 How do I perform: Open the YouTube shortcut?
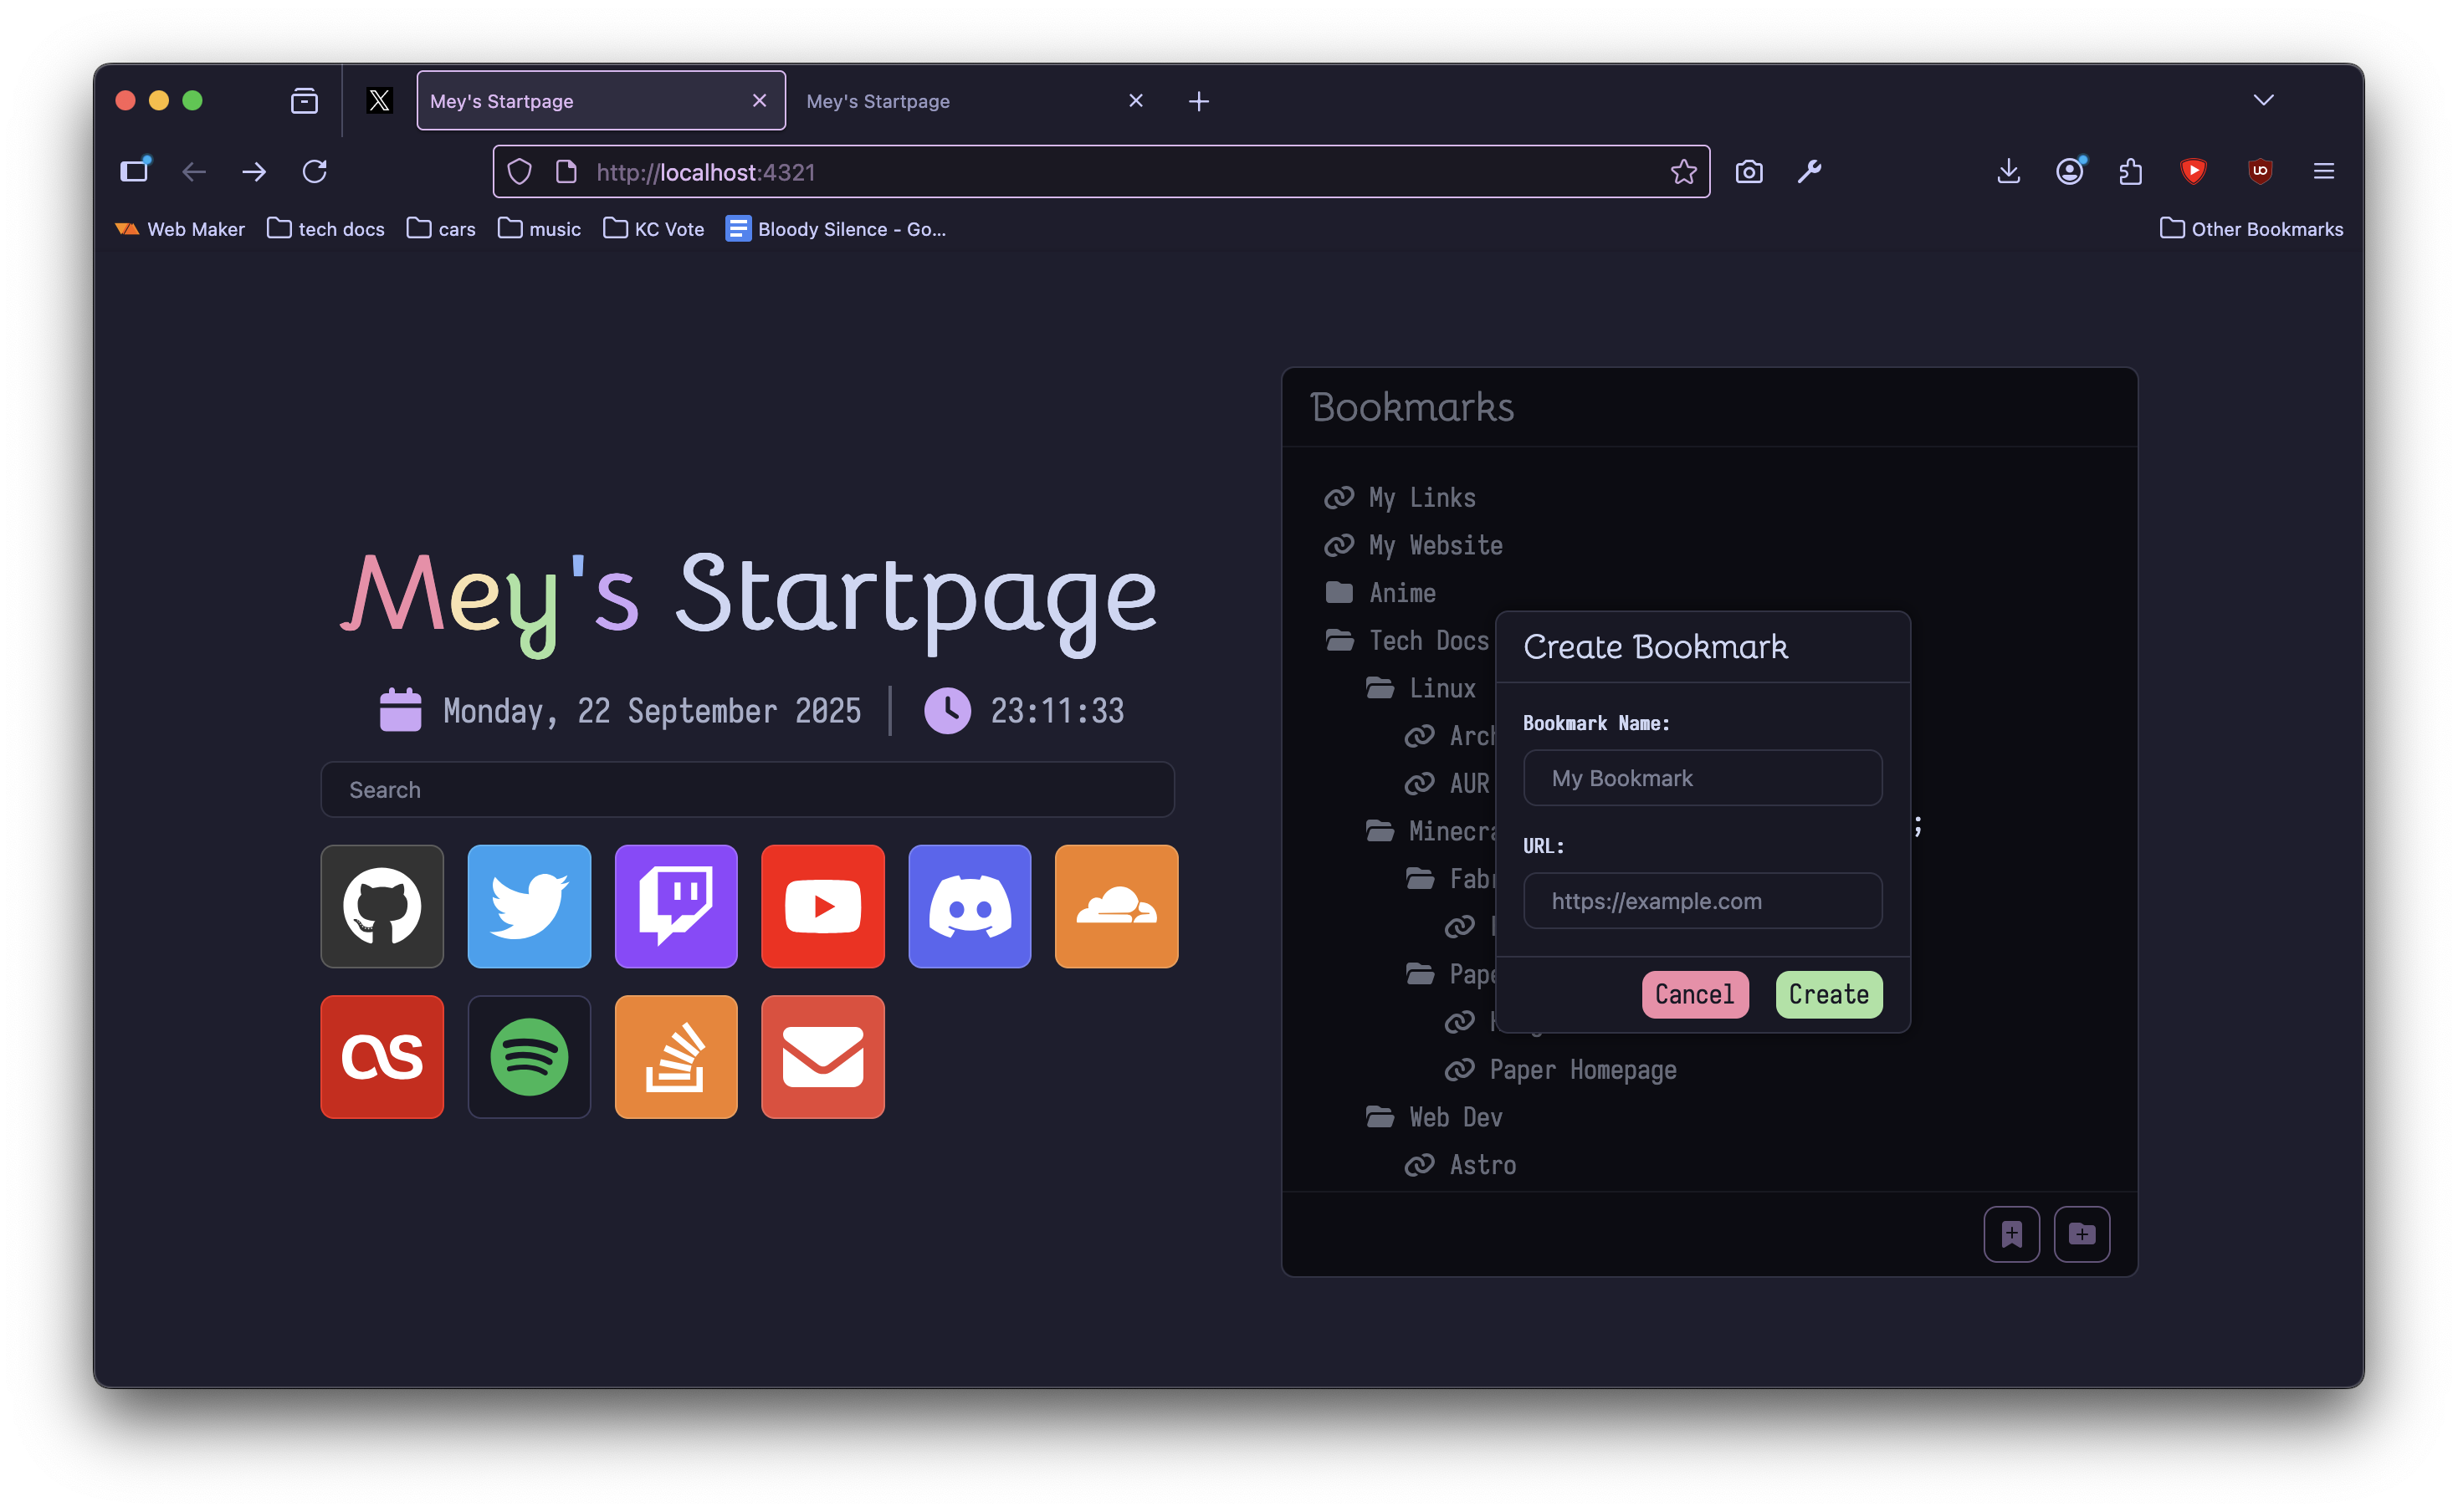click(x=822, y=906)
